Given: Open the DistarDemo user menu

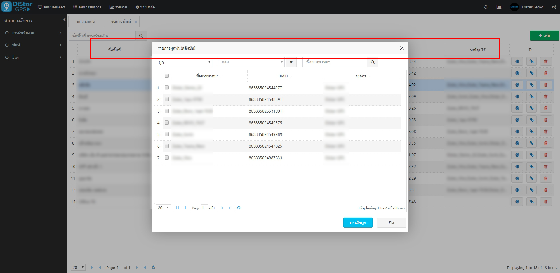Looking at the screenshot, I should [527, 7].
